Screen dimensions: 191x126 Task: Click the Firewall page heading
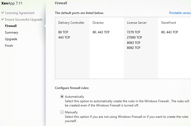pyautogui.click(x=61, y=3)
